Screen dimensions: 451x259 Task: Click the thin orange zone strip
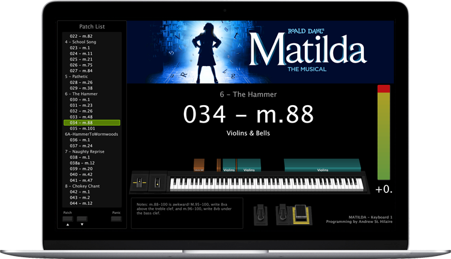click(x=219, y=165)
